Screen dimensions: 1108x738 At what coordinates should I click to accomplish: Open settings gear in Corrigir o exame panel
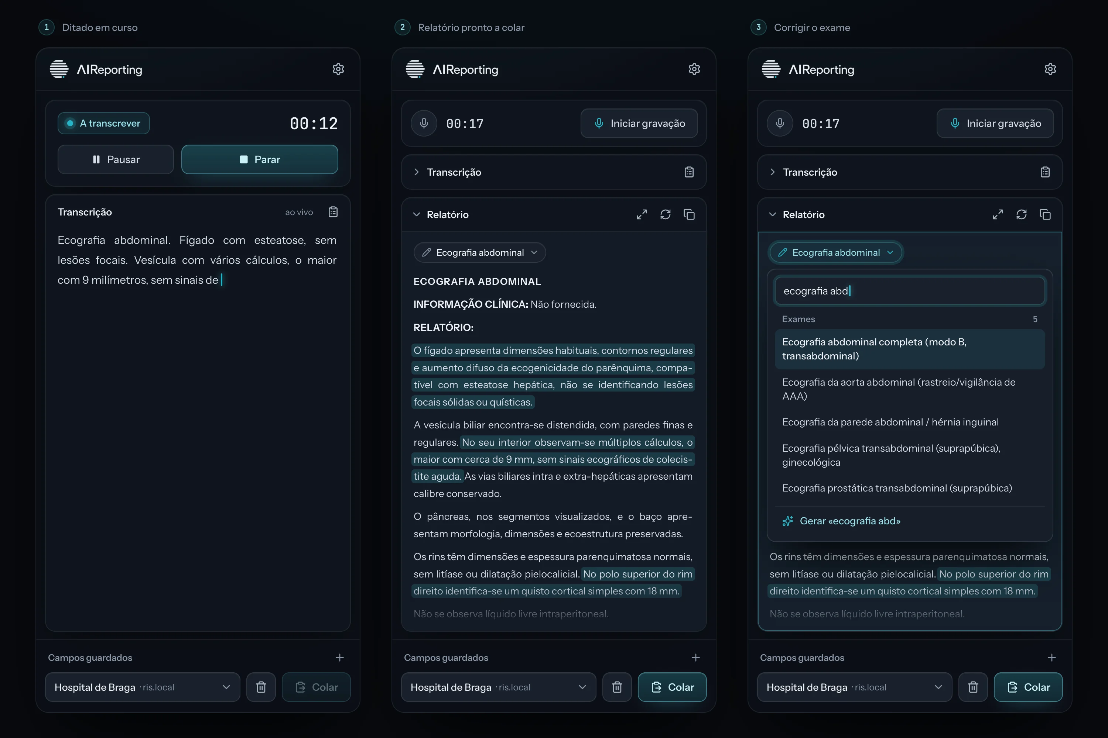click(1050, 69)
